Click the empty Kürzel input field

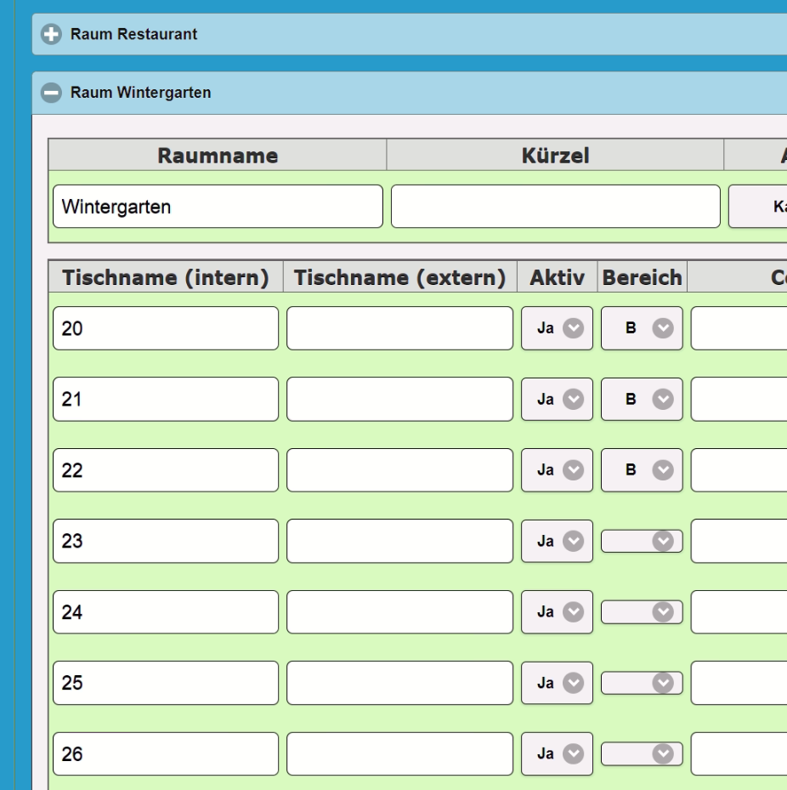click(555, 207)
